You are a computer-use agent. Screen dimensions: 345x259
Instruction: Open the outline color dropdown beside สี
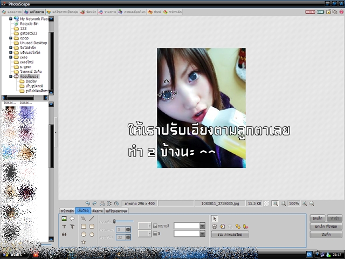203,234
